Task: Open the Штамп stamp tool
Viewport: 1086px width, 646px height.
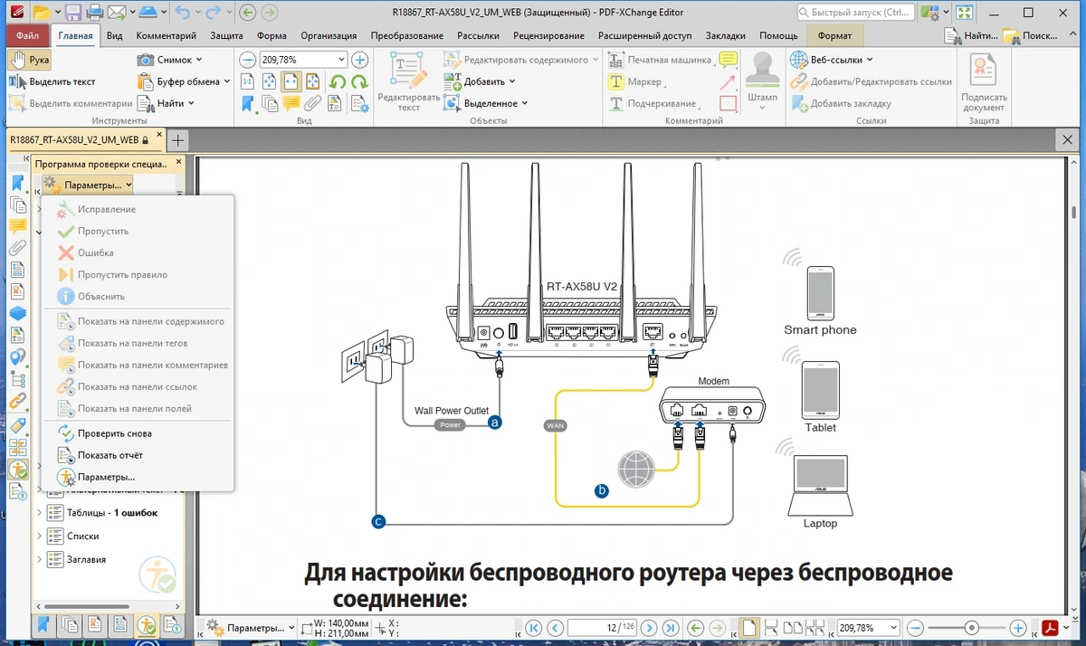Action: [x=763, y=80]
